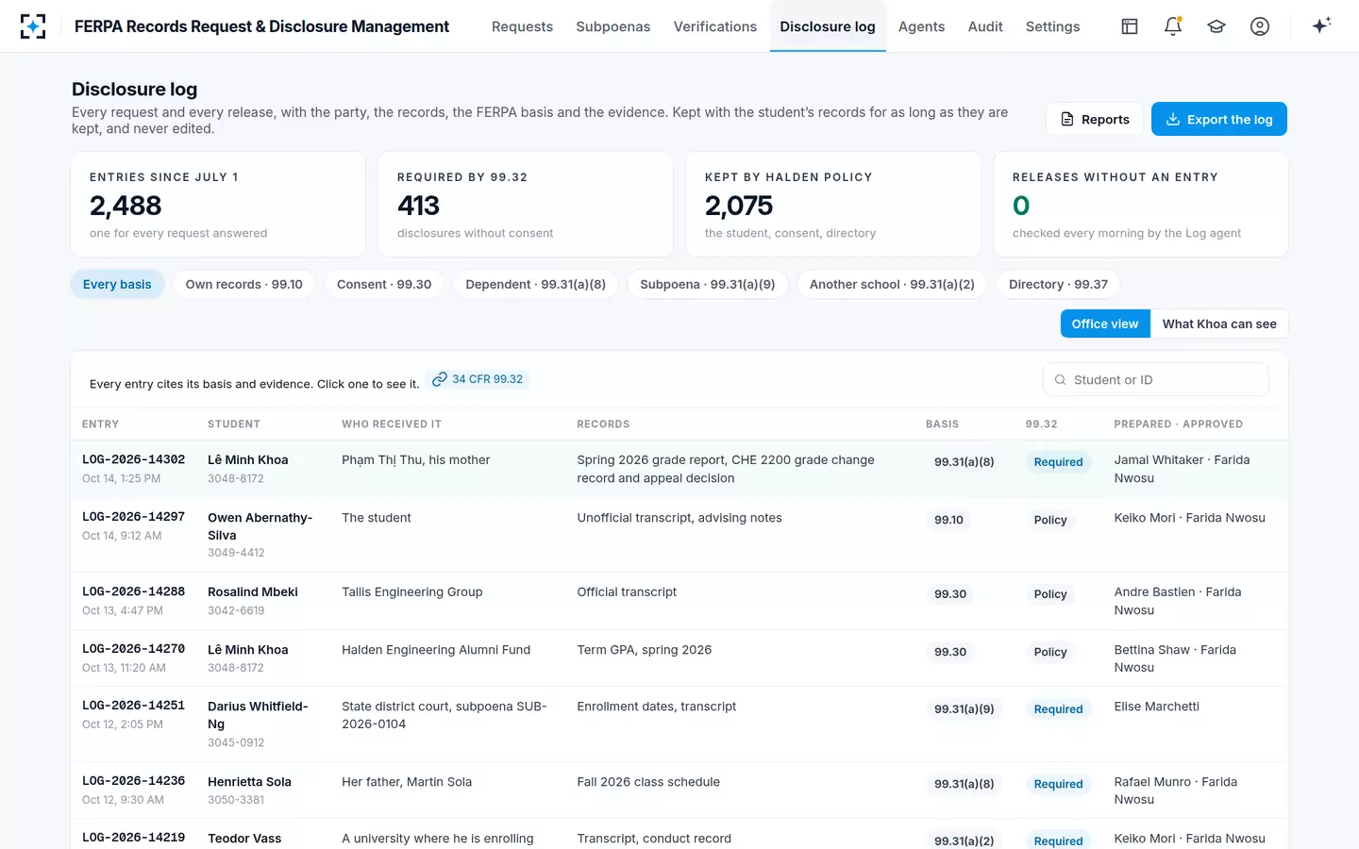The image size is (1359, 849).
Task: Click the 99.10 basis for Owen Abernathy-Silva
Action: 948,520
